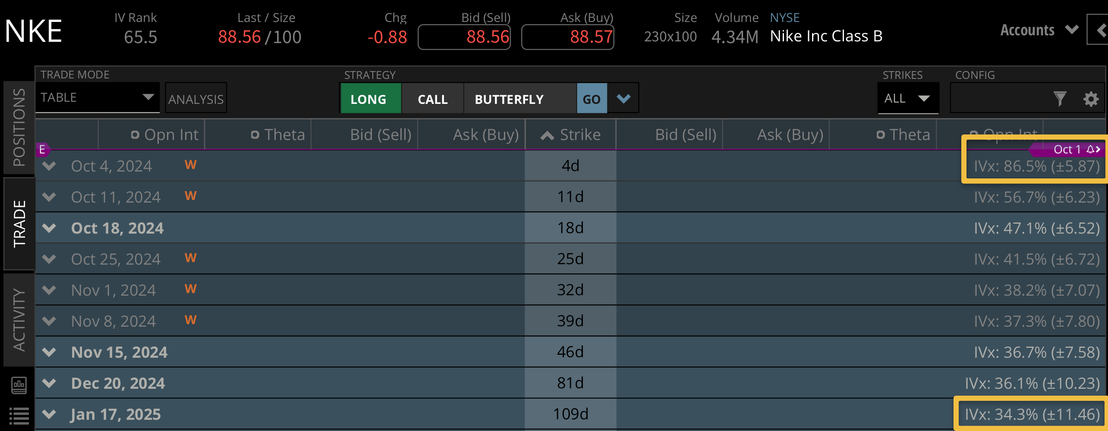1108x431 pixels.
Task: Switch to the Activity tab
Action: [x=19, y=319]
